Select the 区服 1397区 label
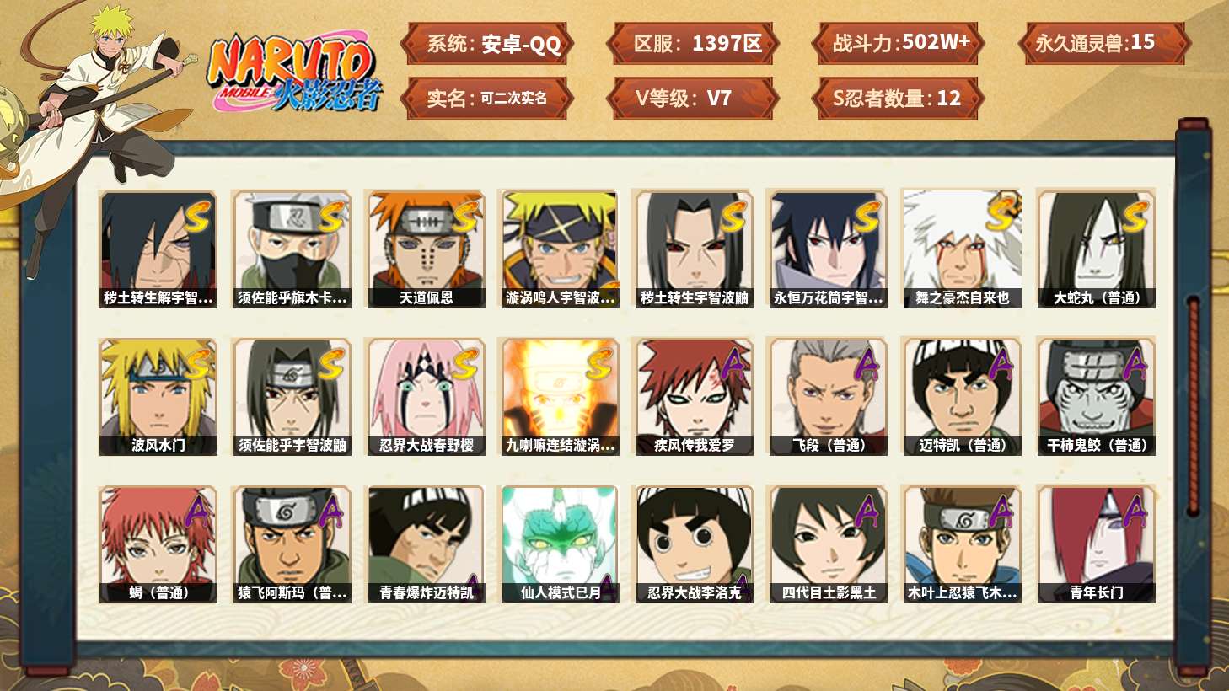The width and height of the screenshot is (1229, 691). coord(694,43)
